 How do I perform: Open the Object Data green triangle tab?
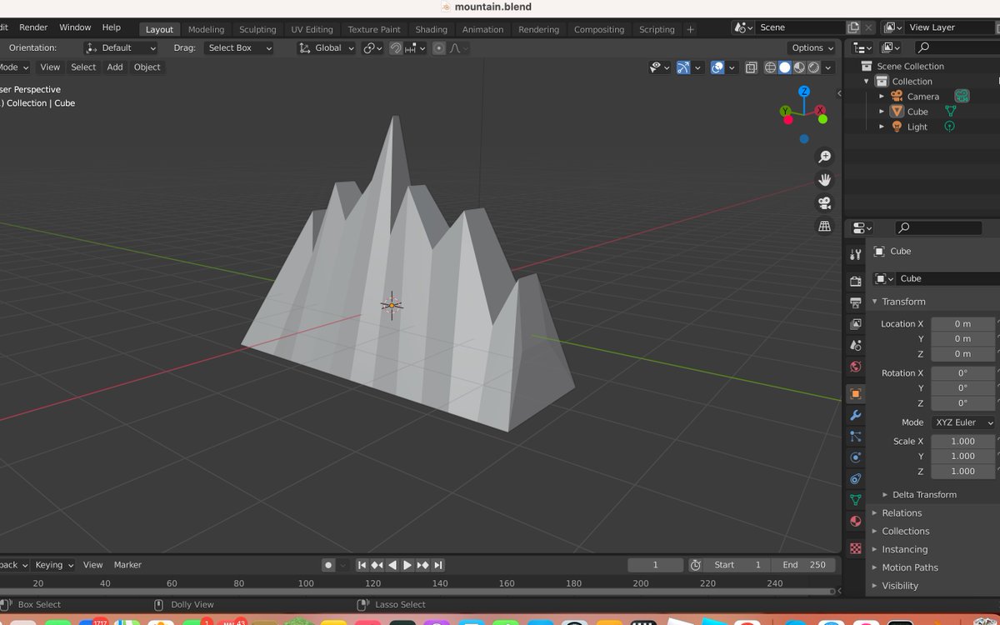(x=855, y=500)
